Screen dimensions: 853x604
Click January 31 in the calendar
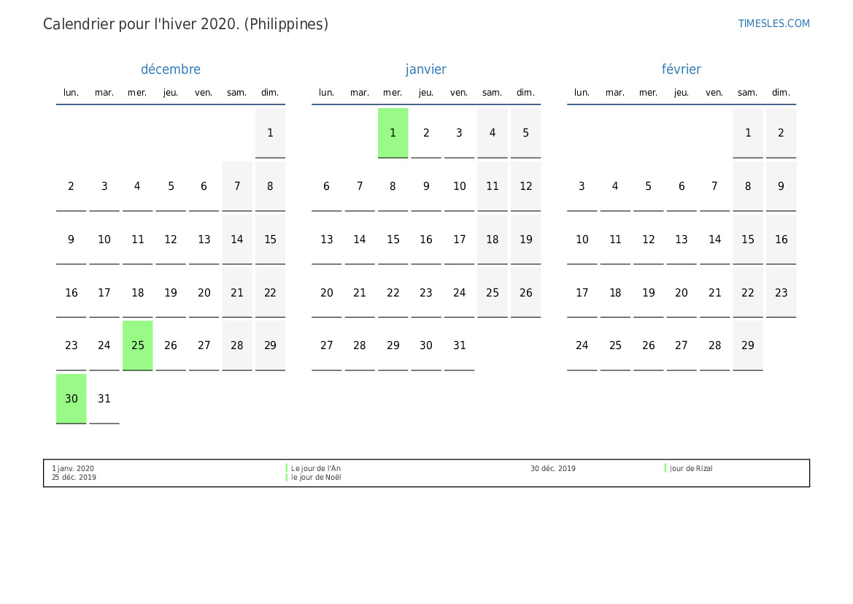tap(459, 345)
